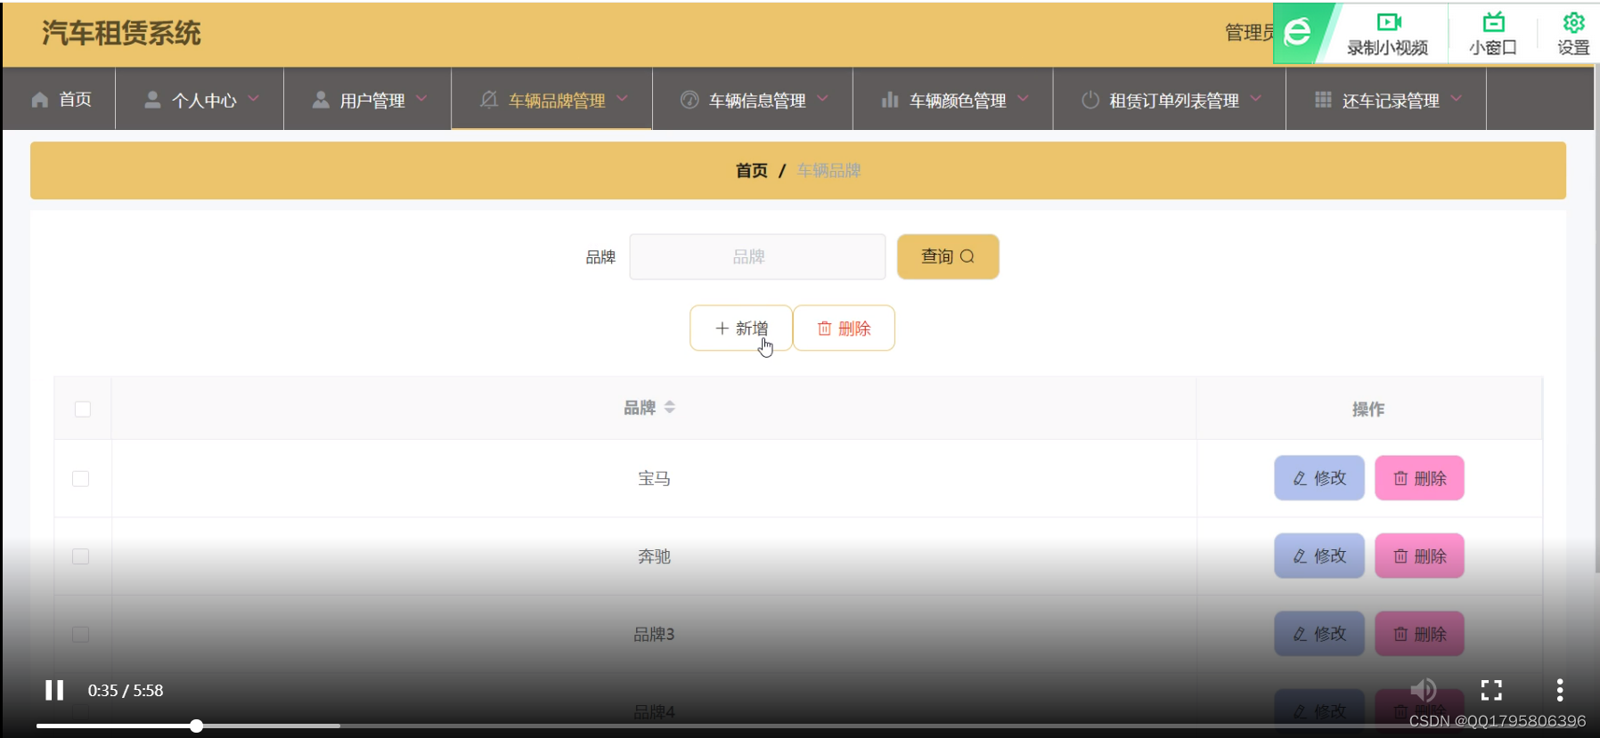Click the page vertical scrollbar
The image size is (1600, 738).
[1596, 320]
